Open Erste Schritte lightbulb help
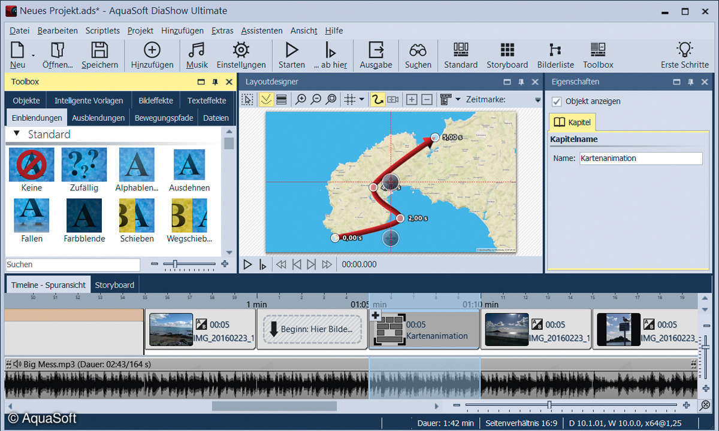 pos(684,50)
